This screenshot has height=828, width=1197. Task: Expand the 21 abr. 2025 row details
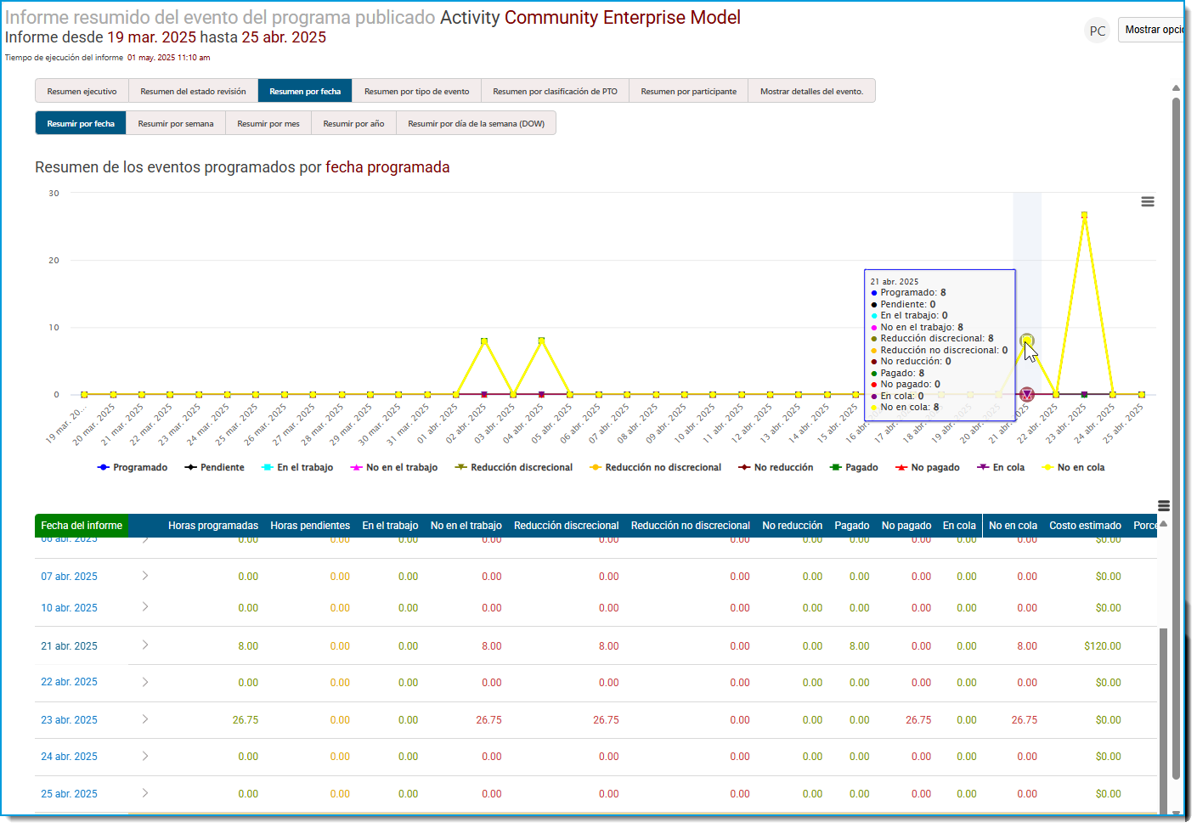pos(145,645)
